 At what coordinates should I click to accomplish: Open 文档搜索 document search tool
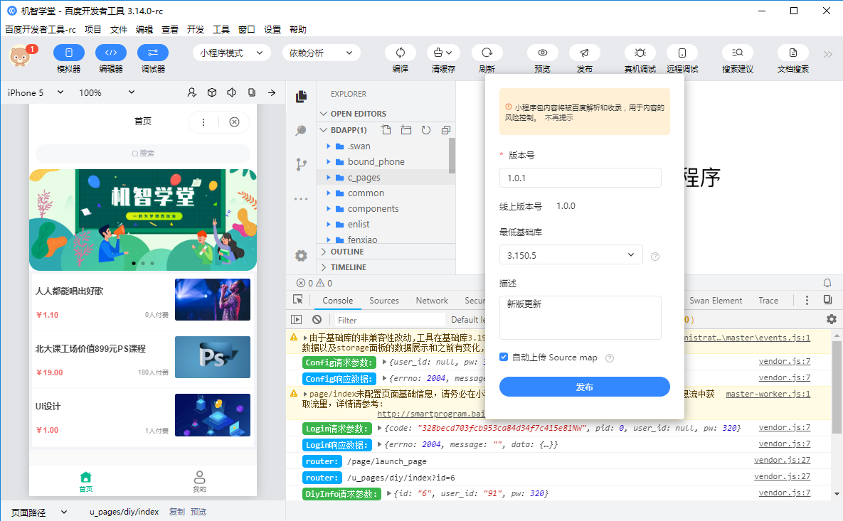[x=793, y=53]
